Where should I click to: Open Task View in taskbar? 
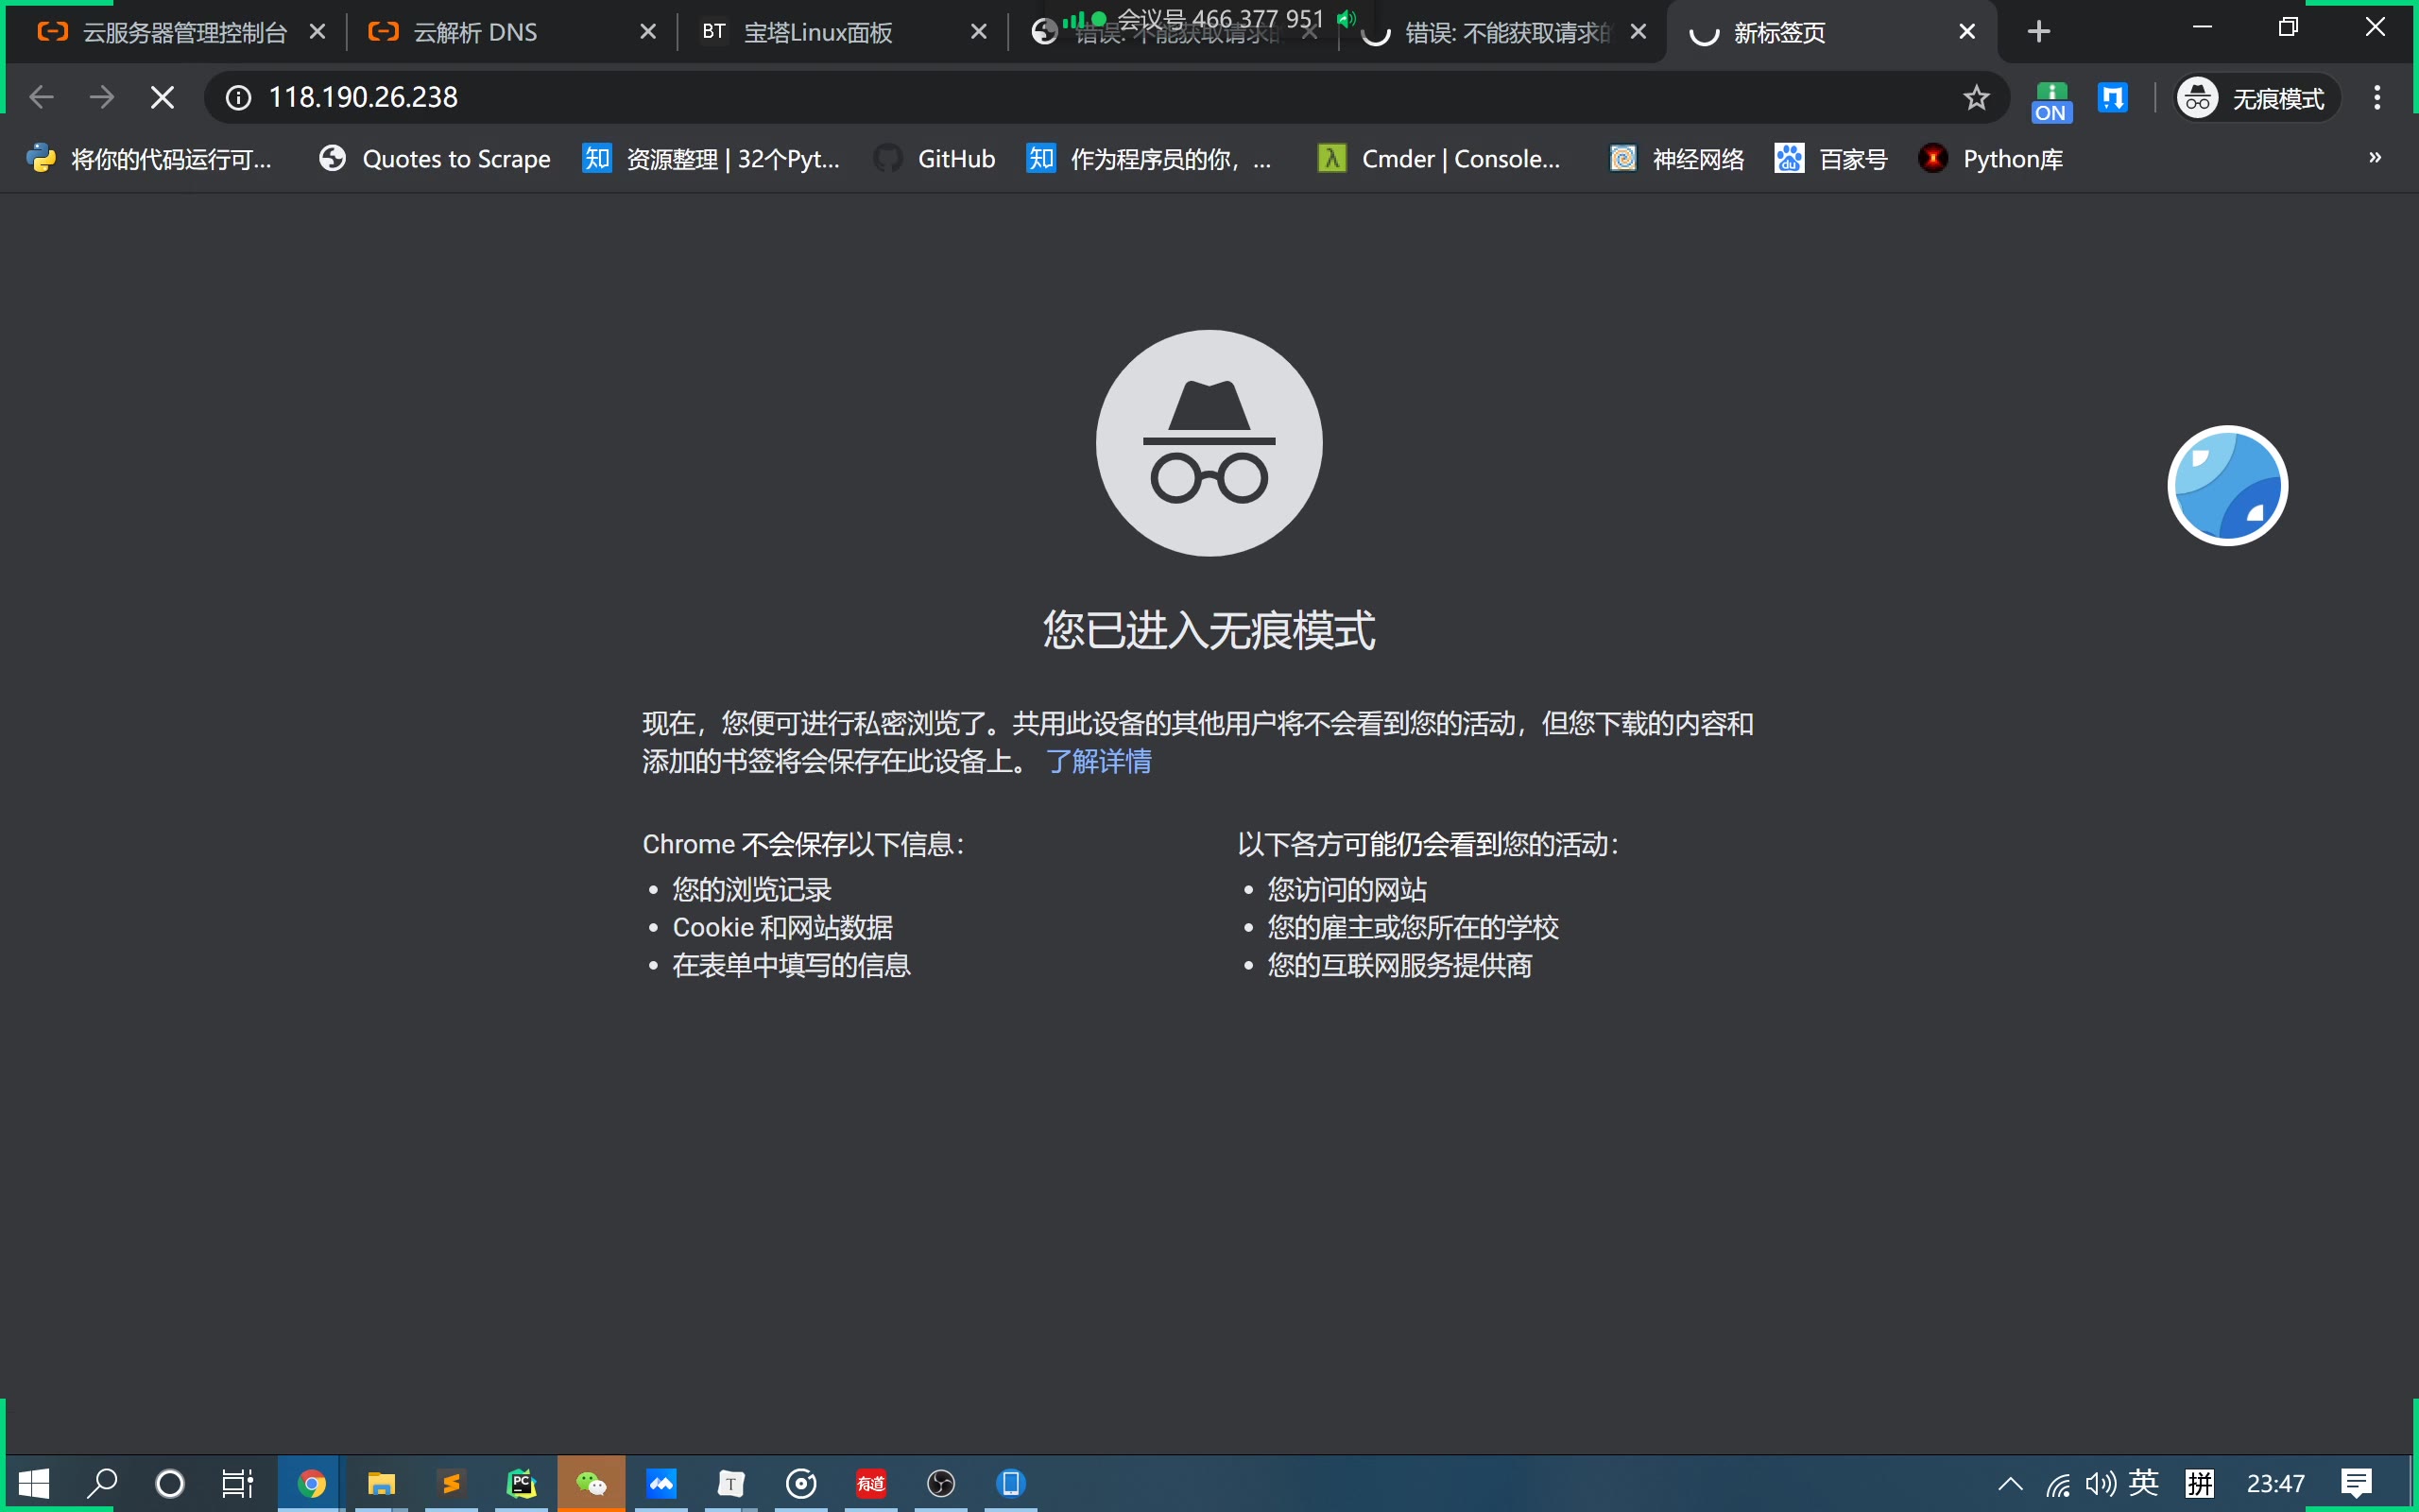click(x=237, y=1483)
